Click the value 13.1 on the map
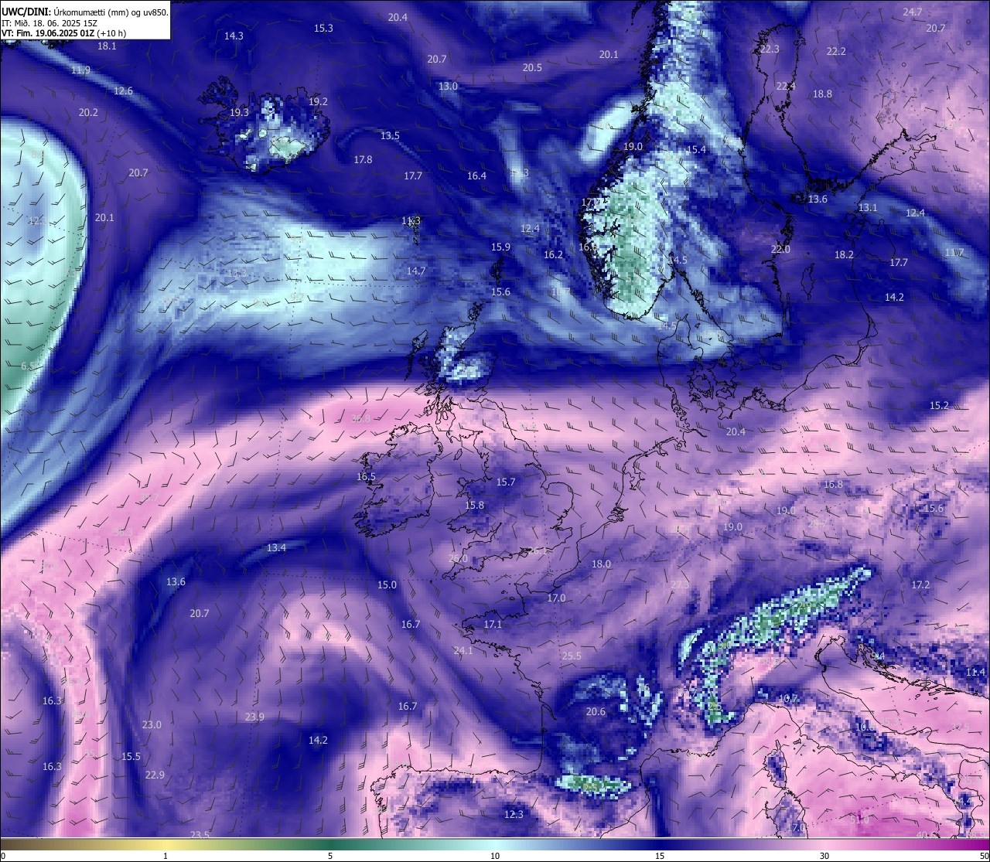 click(x=868, y=208)
